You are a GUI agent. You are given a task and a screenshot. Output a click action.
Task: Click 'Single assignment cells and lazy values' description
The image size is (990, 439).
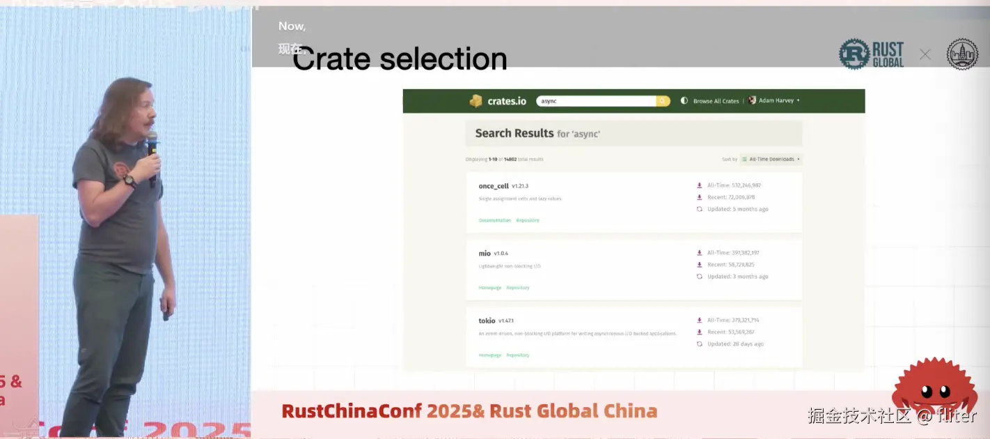click(520, 199)
